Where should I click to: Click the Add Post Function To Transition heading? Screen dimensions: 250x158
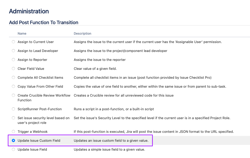coord(44,22)
